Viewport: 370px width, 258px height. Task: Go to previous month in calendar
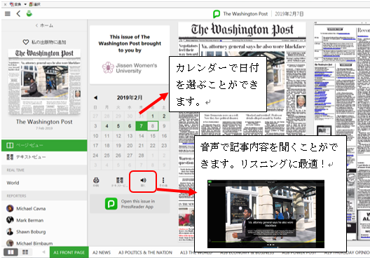[x=95, y=97]
